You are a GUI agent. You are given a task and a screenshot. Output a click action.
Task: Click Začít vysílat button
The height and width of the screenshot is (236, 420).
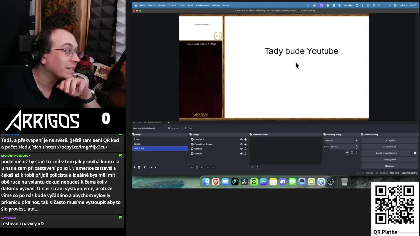point(389,140)
